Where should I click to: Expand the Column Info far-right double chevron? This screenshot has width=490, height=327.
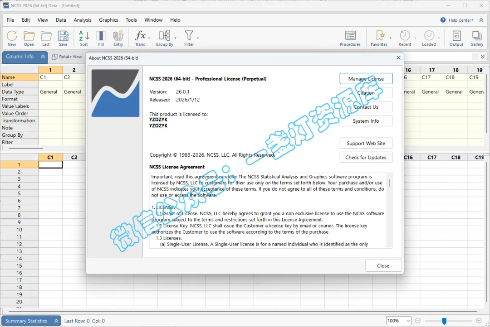tap(483, 57)
